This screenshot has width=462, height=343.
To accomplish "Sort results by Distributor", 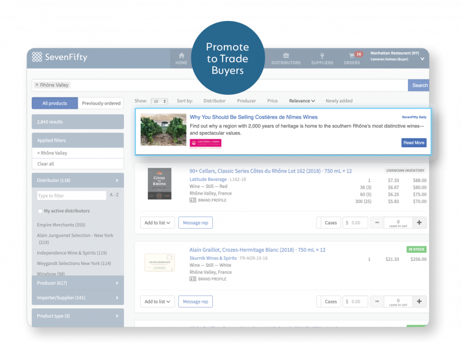I will tap(215, 101).
